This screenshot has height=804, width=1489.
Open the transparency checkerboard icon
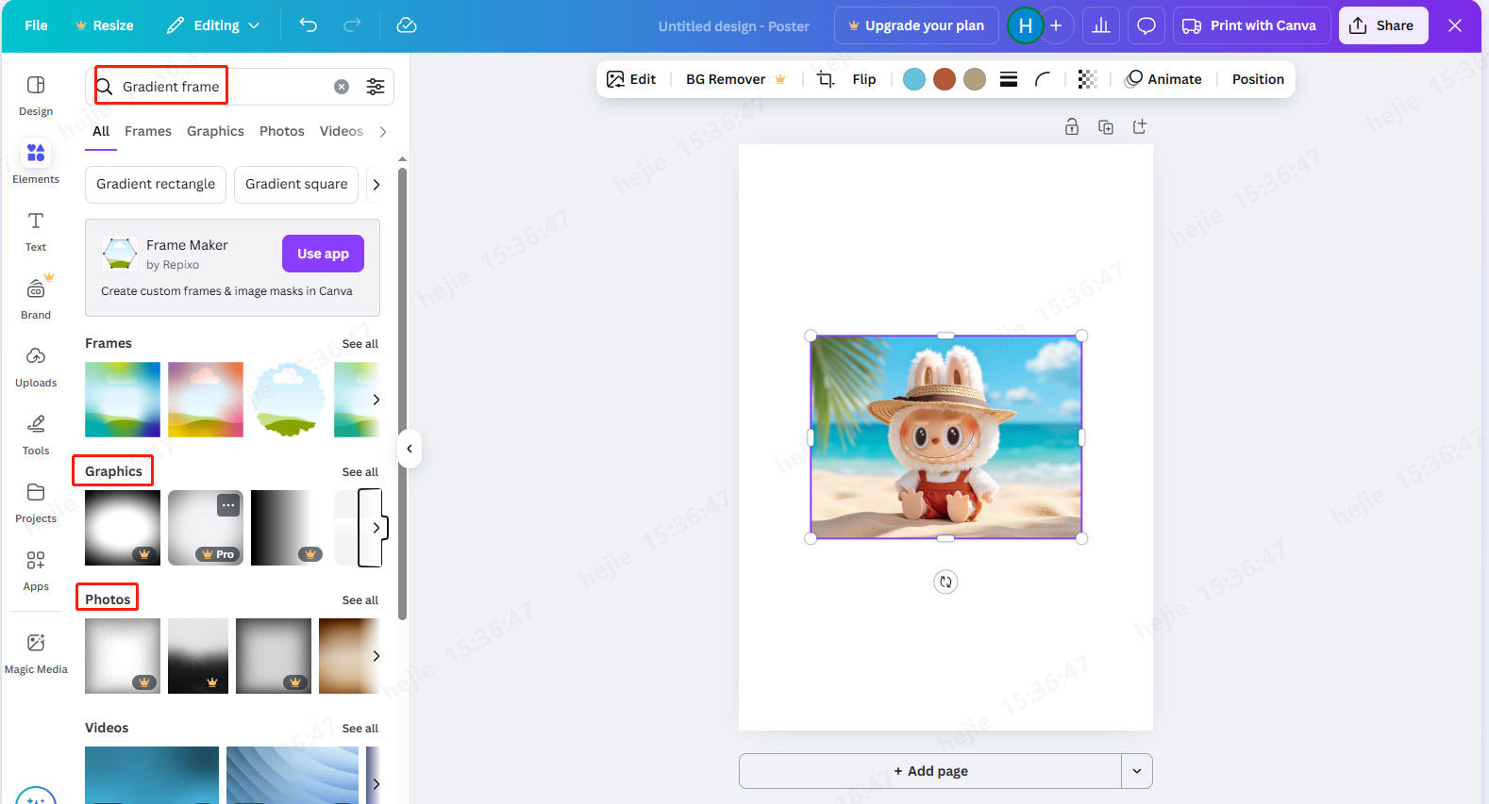1087,79
